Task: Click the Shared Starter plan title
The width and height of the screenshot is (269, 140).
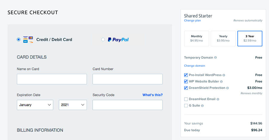Action: (198, 16)
